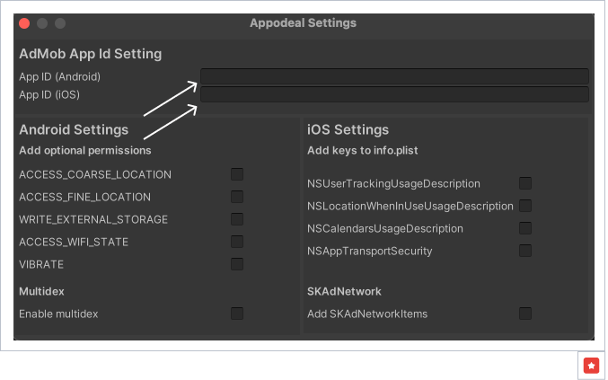Close the Appodeal Settings window
The height and width of the screenshot is (380, 608).
point(24,23)
